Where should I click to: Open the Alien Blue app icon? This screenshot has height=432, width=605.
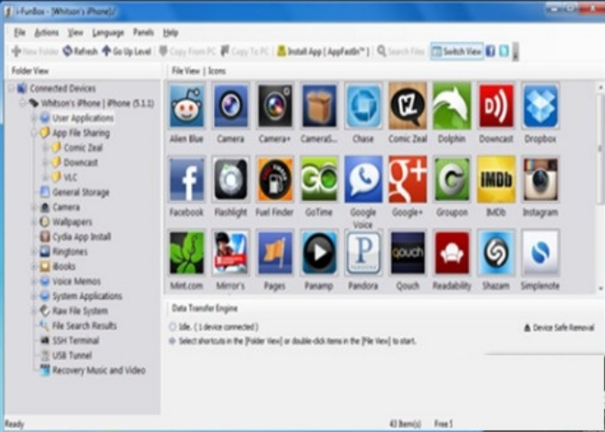(x=187, y=106)
